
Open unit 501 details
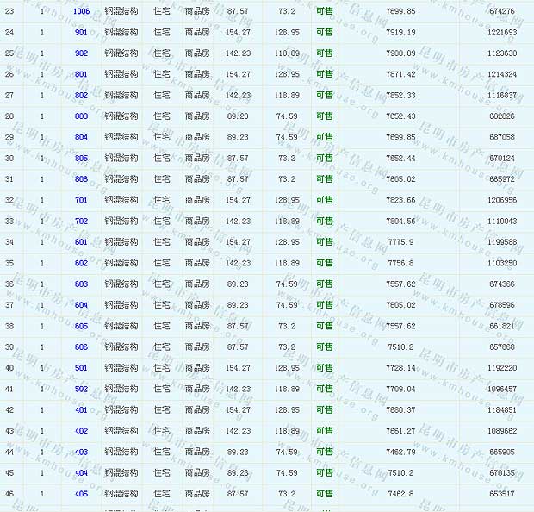(81, 368)
